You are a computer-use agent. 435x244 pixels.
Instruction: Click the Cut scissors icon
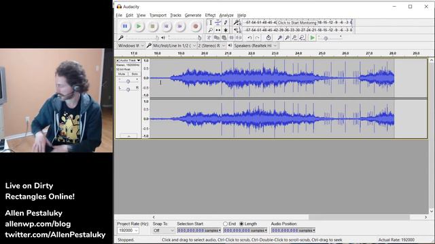click(x=209, y=38)
